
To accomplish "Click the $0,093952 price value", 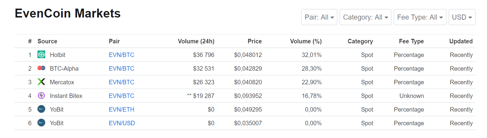I will 248,96.
